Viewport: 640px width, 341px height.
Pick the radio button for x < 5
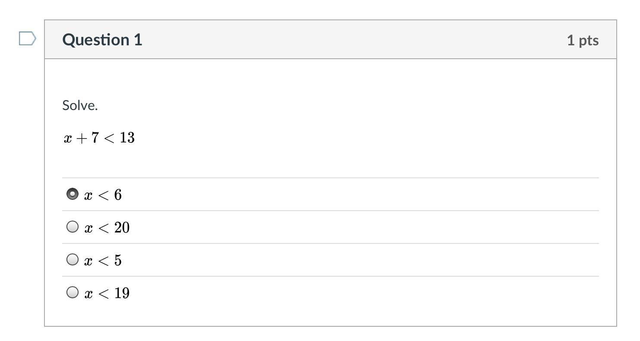[73, 259]
